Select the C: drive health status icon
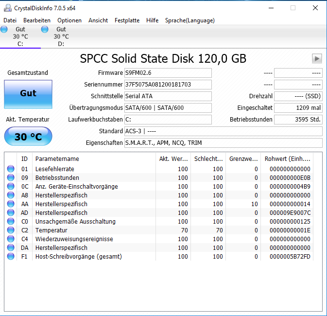Screen dimensions: 327x316 click(4, 30)
